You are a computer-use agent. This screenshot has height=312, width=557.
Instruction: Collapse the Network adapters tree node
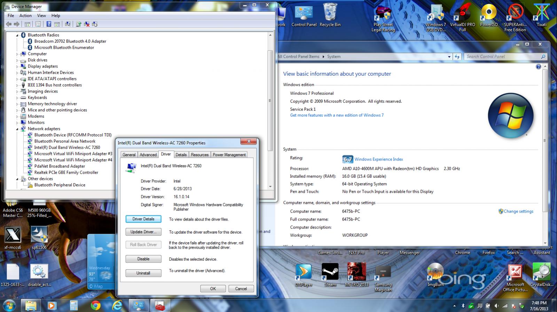point(17,129)
